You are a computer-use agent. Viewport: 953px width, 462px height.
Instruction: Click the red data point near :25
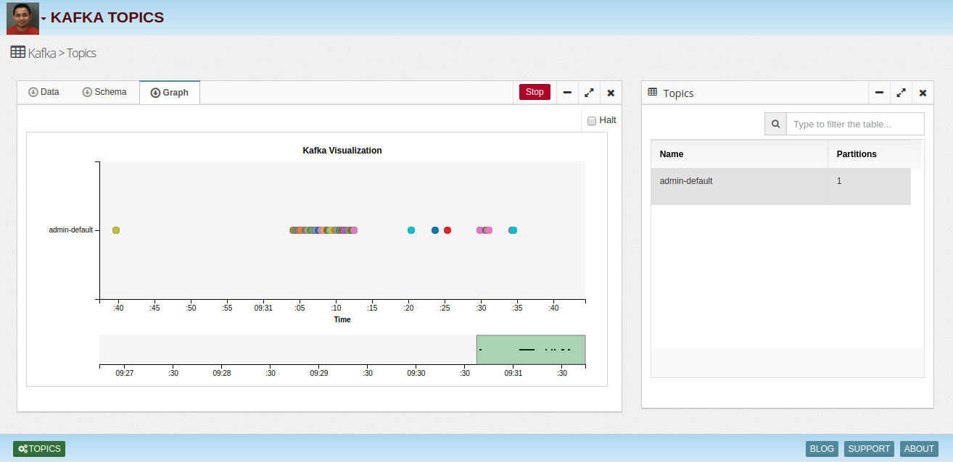447,230
